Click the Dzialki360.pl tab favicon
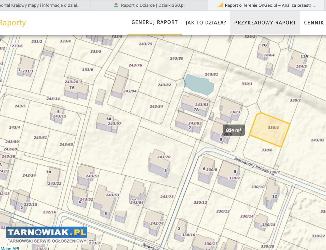The height and width of the screenshot is (250, 326). [116, 5]
